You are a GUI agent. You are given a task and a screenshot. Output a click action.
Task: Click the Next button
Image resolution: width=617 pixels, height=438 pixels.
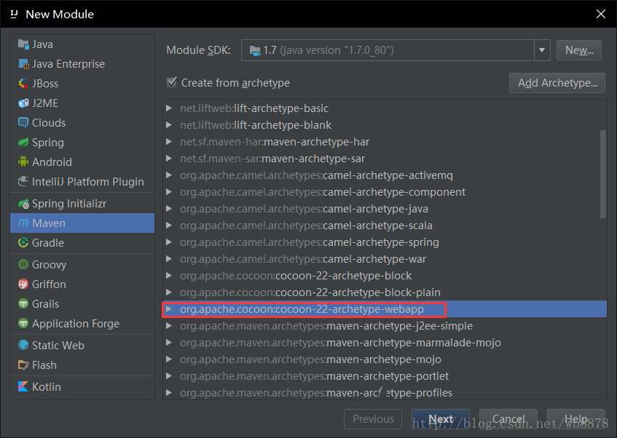coord(440,419)
